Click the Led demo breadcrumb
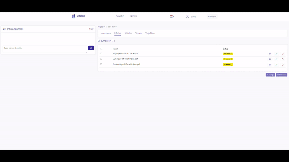 (x=112, y=27)
